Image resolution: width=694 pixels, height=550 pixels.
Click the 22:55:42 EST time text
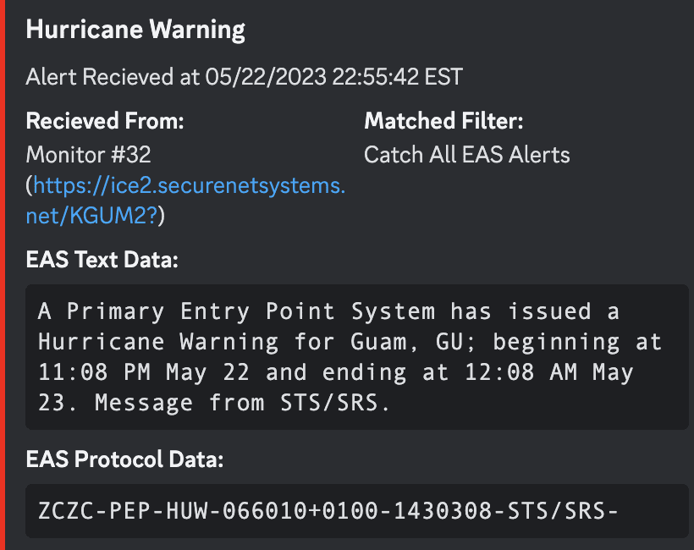397,76
